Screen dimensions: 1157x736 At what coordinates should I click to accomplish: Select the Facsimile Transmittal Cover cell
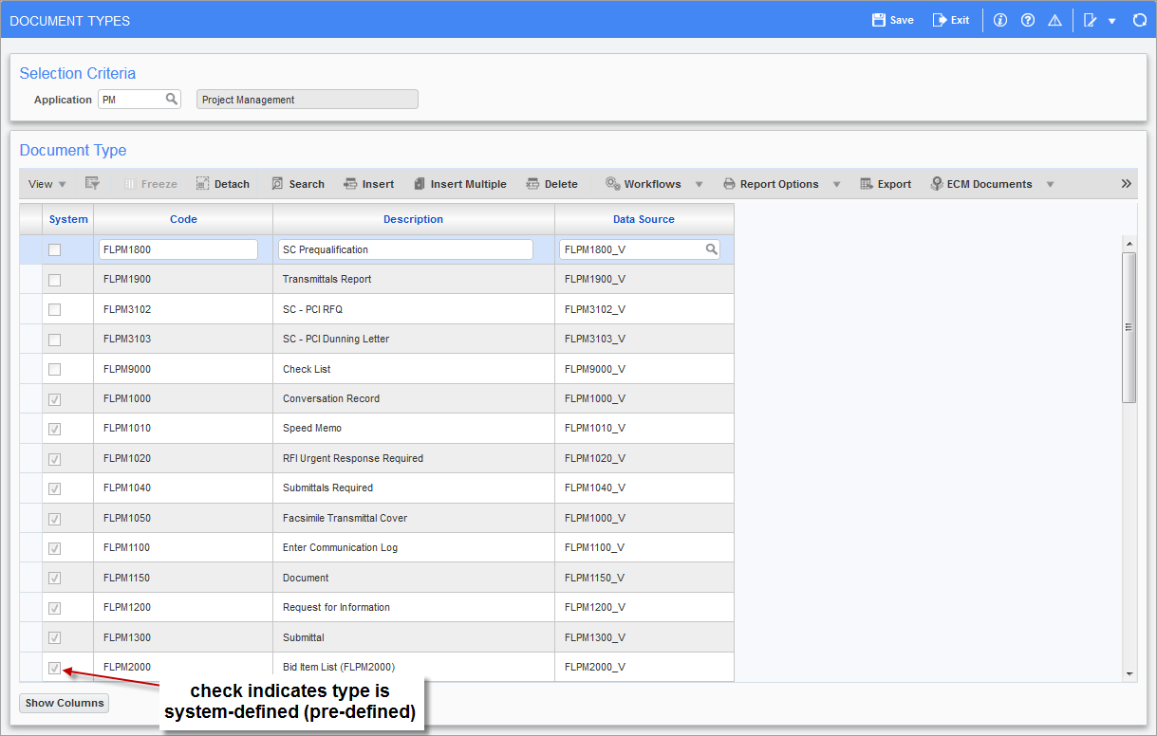coord(414,518)
